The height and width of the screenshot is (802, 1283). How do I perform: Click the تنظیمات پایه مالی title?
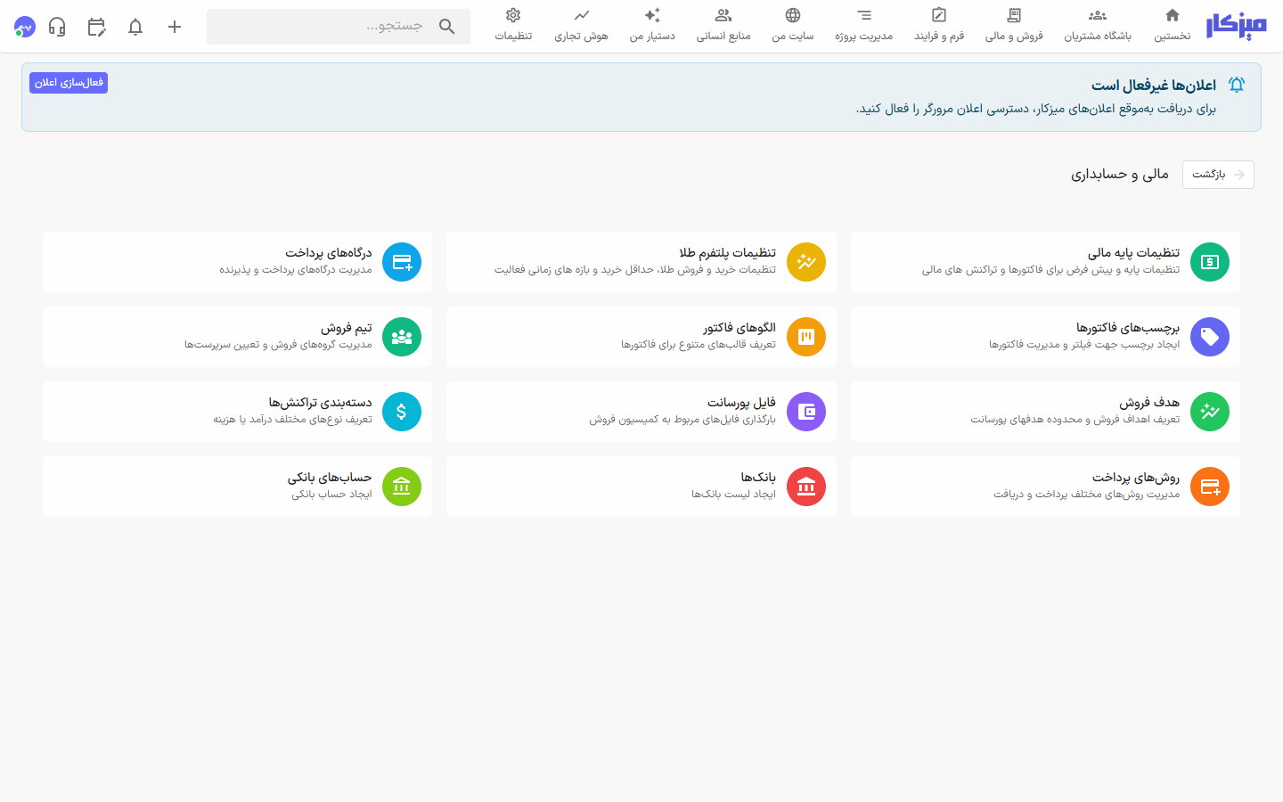1133,253
